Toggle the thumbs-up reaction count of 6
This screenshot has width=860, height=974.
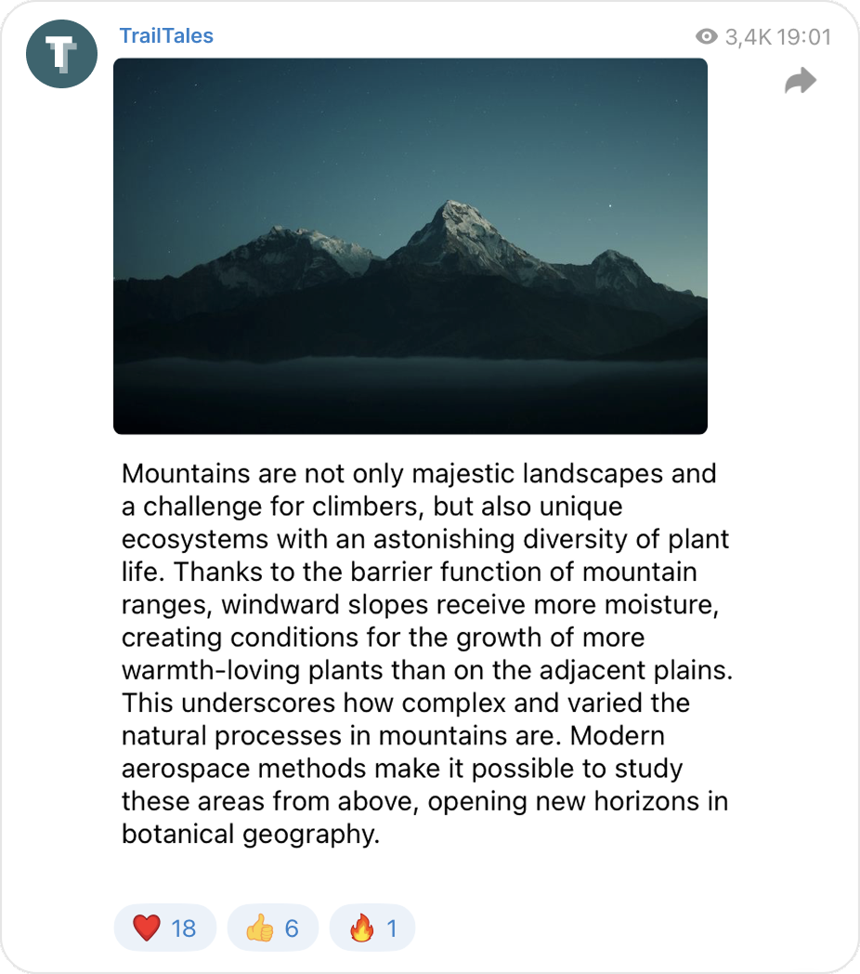292,928
